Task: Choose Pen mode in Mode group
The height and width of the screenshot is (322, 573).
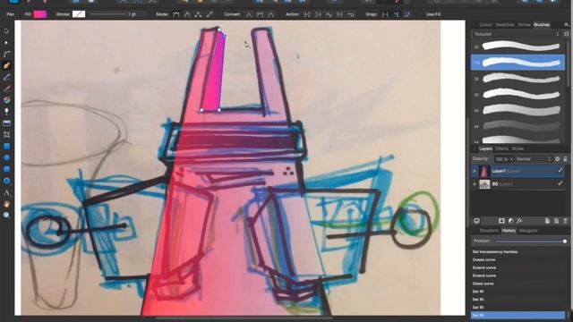Action: pos(176,14)
